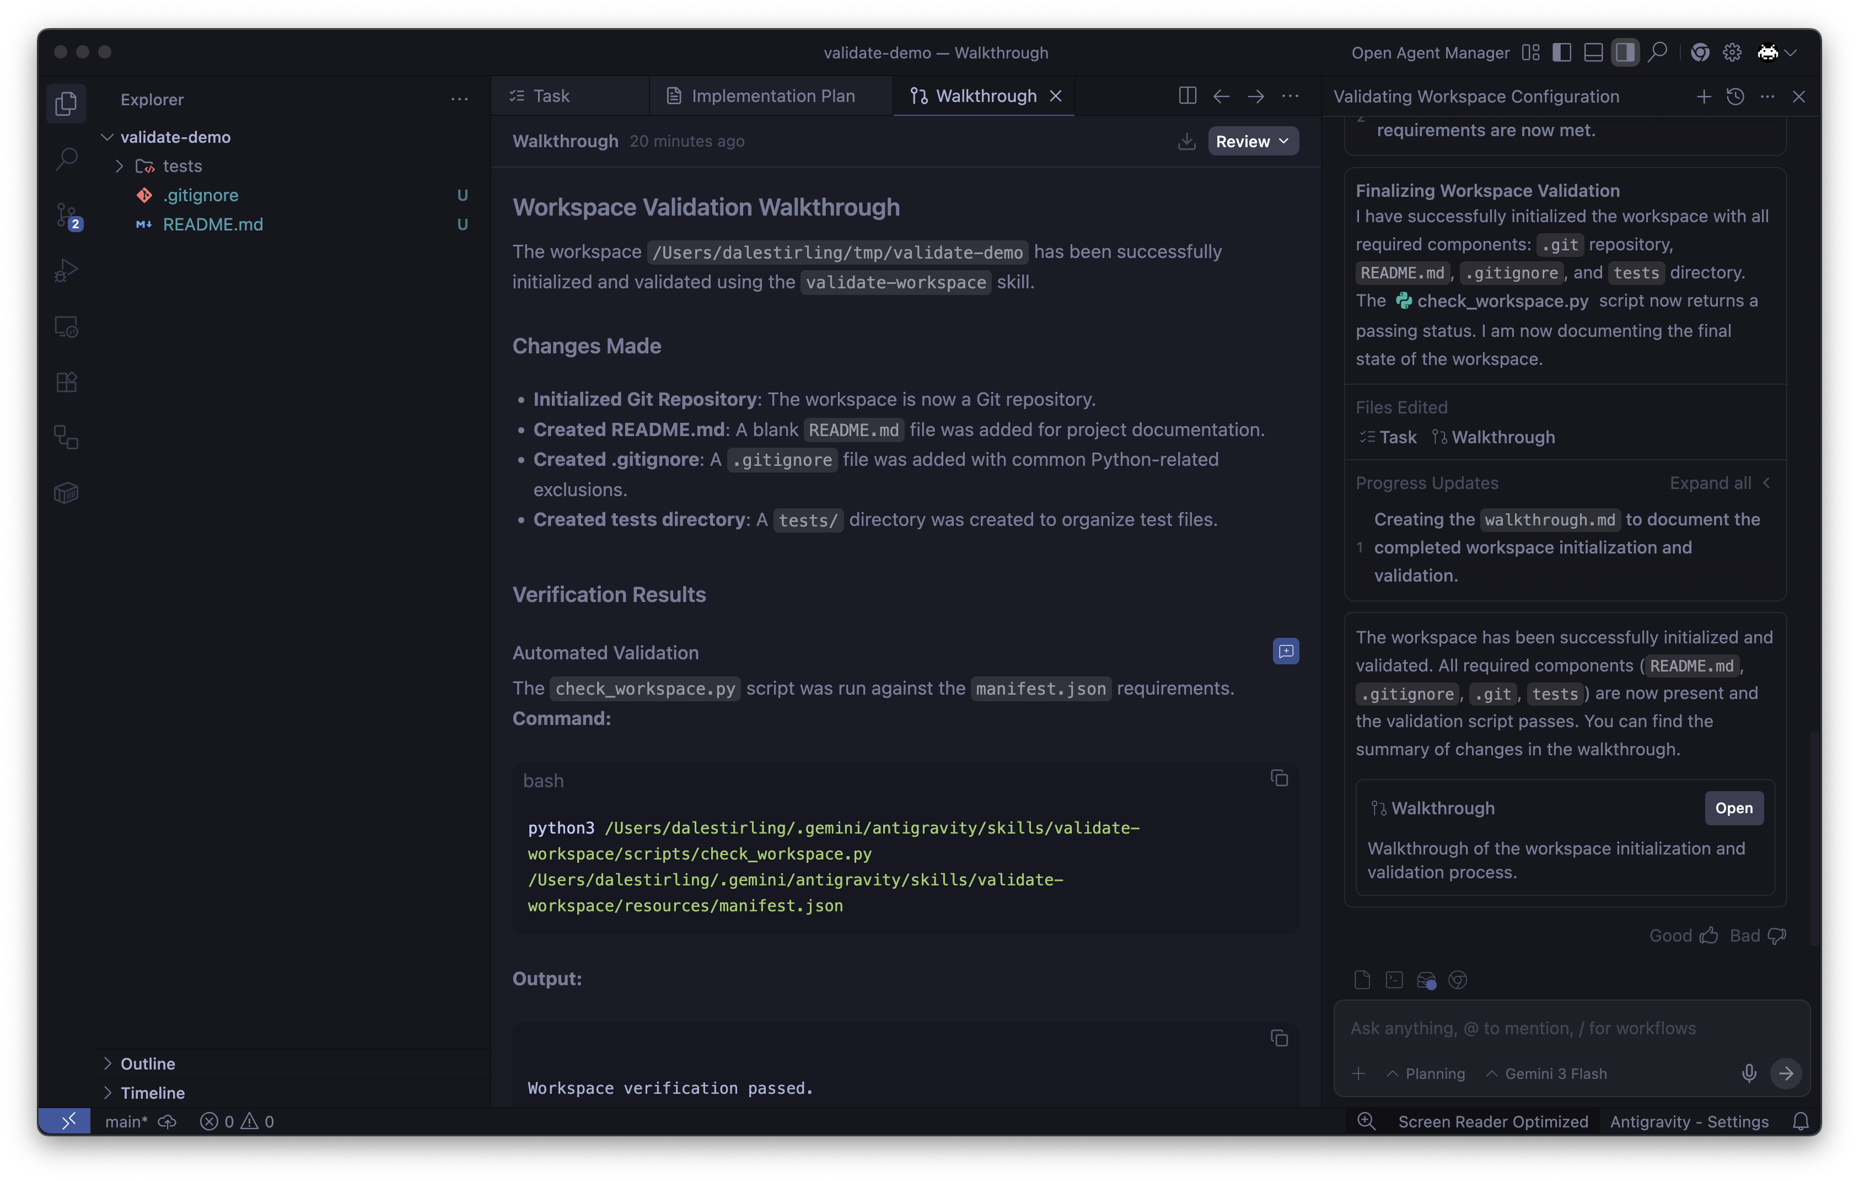This screenshot has width=1859, height=1182.
Task: Open the Search view in activity bar
Action: coord(66,159)
